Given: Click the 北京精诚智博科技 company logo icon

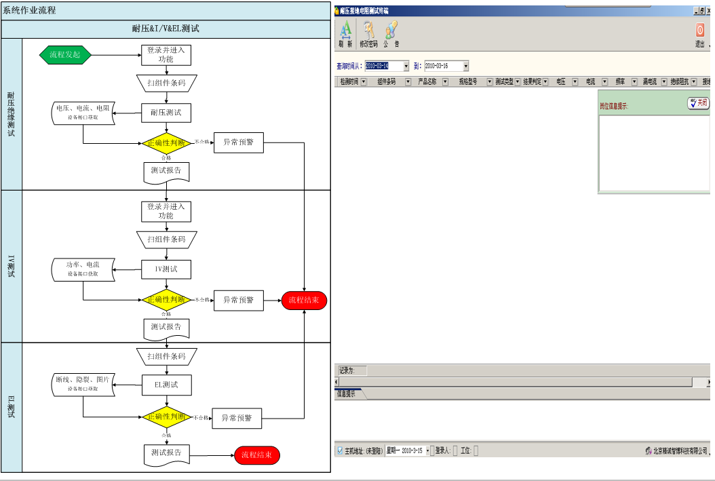Looking at the screenshot, I should tap(649, 450).
